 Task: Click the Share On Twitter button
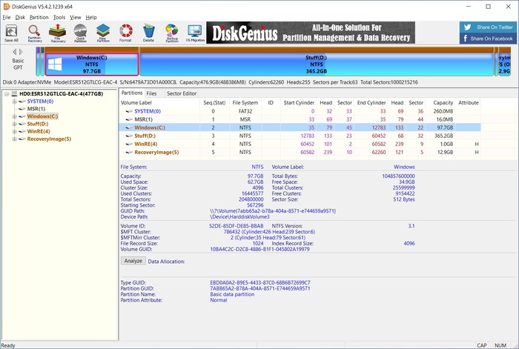coord(488,27)
